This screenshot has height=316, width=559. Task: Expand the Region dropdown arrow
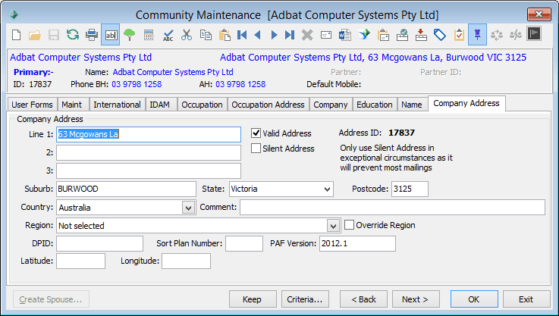coord(333,226)
